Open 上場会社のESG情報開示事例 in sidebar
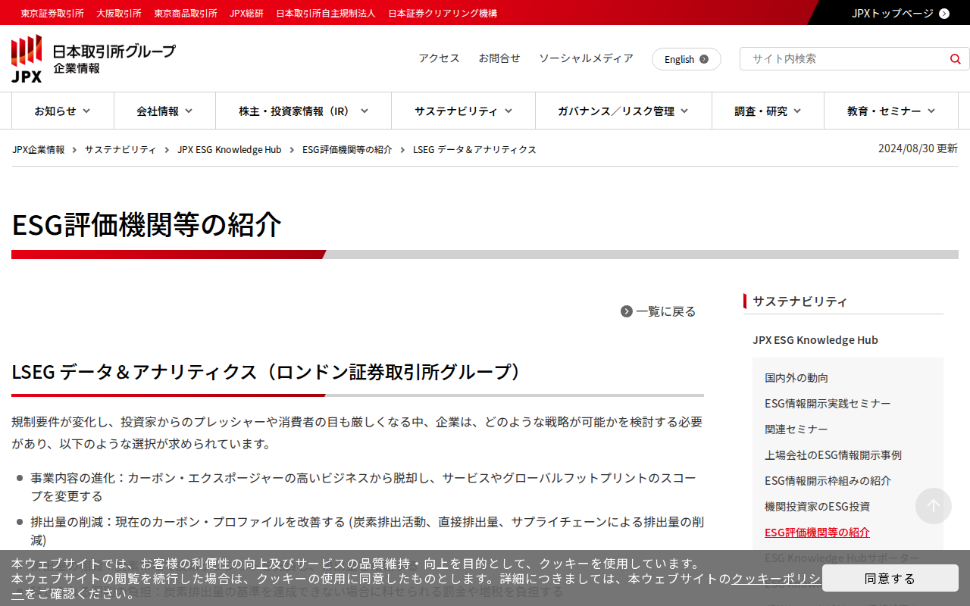970x606 pixels. coord(833,454)
